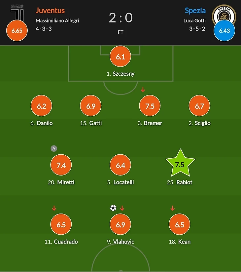This screenshot has height=272, width=241.
Task: Open the Spezia team name link
Action: click(195, 11)
